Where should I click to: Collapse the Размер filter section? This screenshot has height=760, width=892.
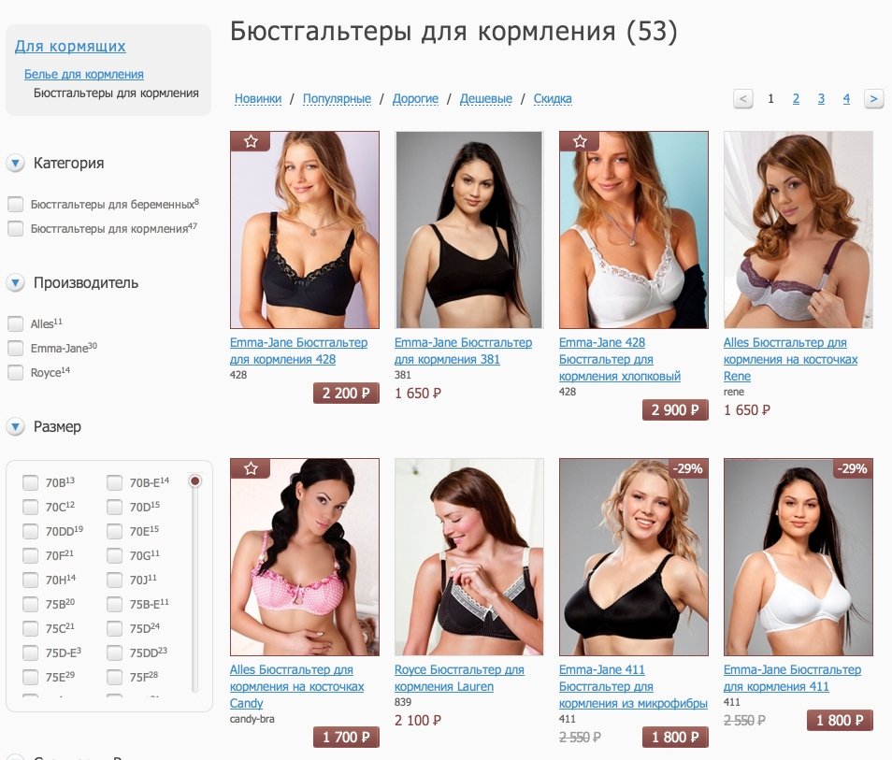15,426
